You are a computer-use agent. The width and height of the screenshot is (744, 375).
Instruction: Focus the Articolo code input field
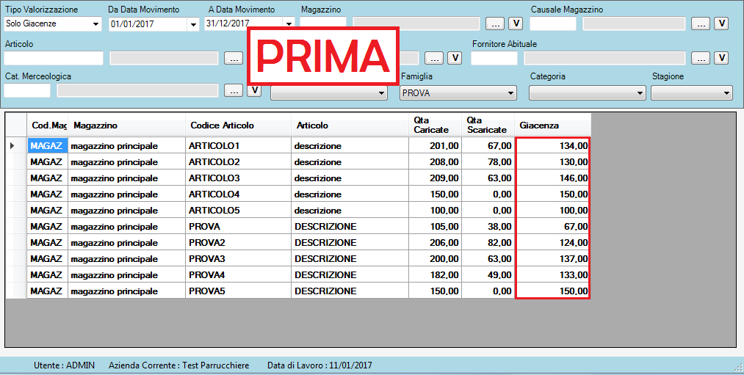click(54, 58)
